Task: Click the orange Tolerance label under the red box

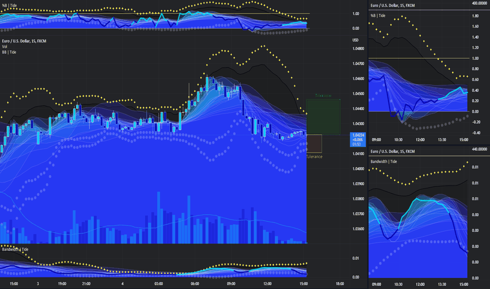Action: pos(314,157)
